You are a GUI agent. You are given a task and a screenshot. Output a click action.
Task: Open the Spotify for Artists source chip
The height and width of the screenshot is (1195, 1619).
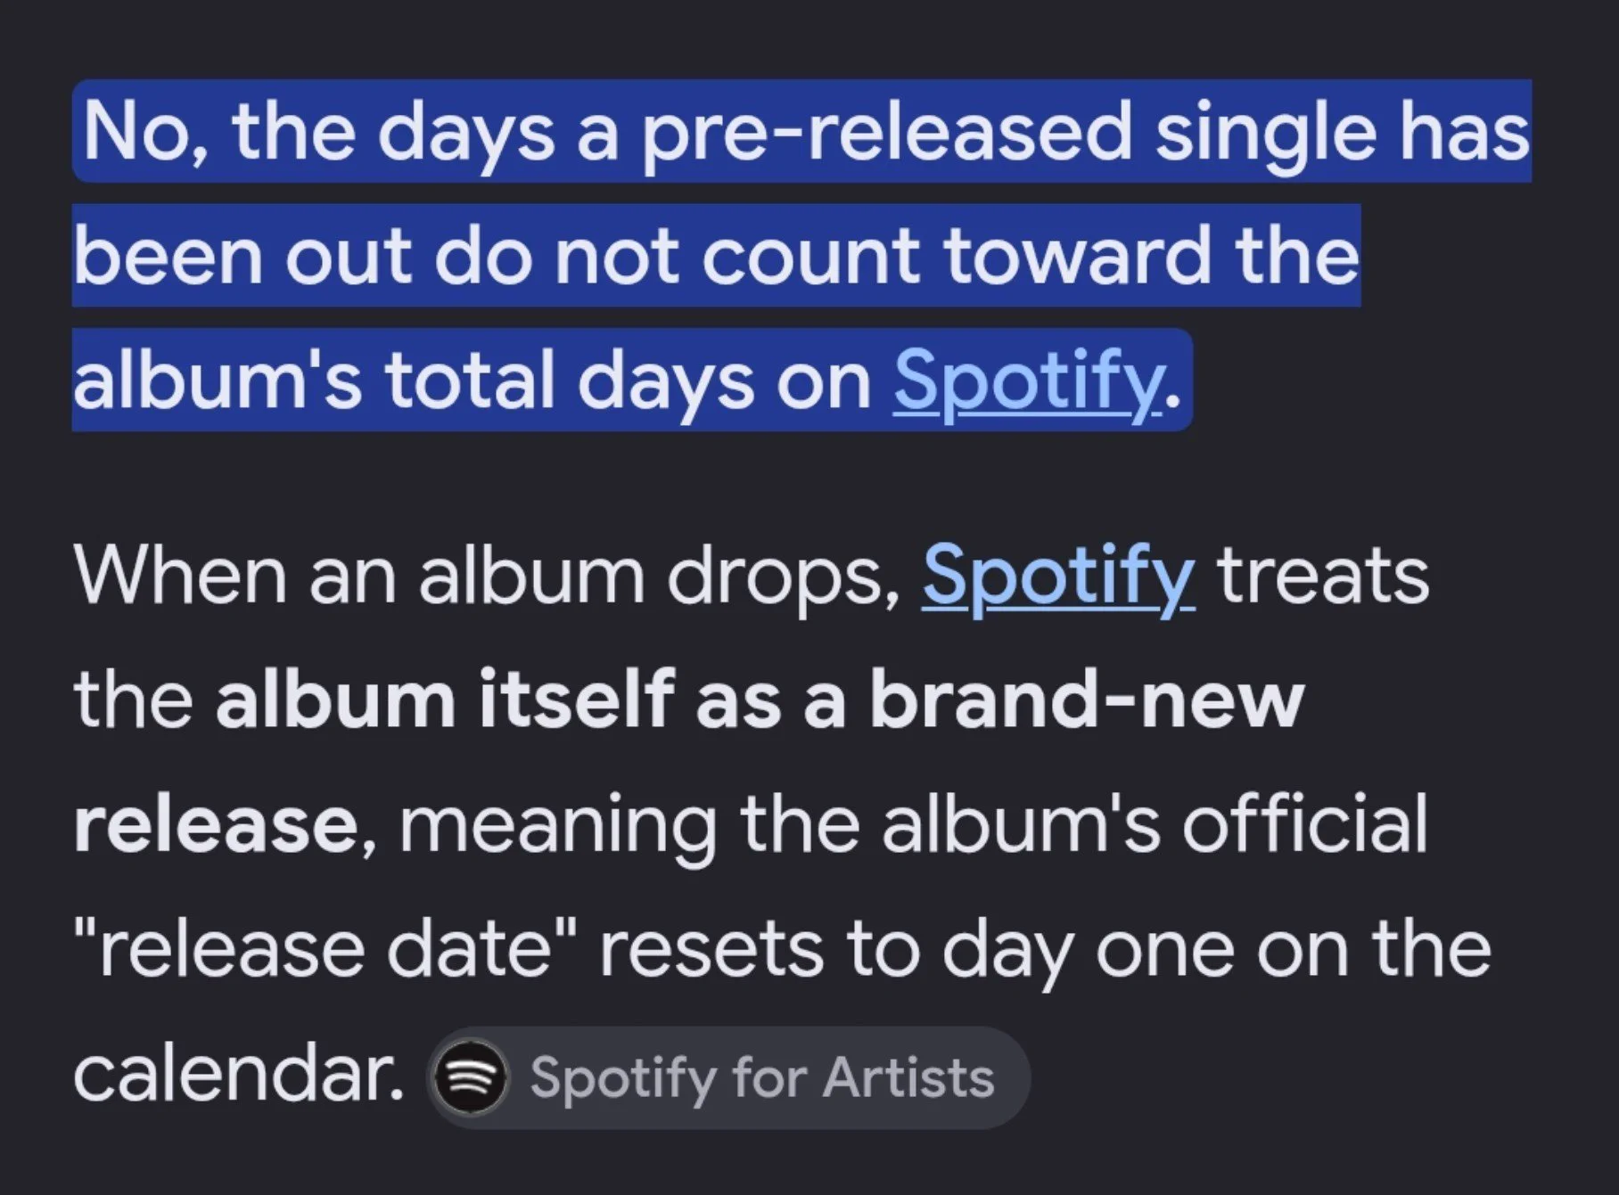pos(728,1077)
